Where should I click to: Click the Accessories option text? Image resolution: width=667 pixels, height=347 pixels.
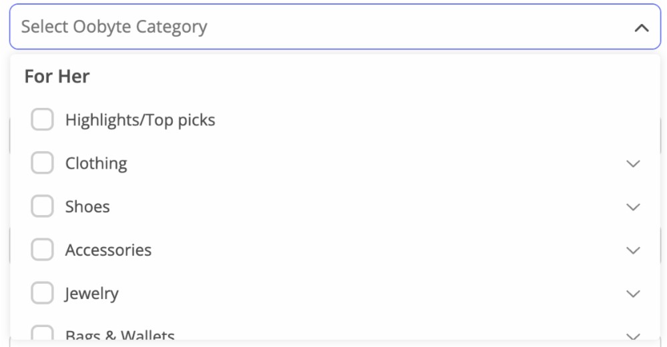(x=108, y=250)
